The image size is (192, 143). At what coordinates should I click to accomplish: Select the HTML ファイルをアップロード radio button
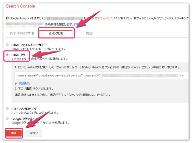pyautogui.click(x=7, y=45)
